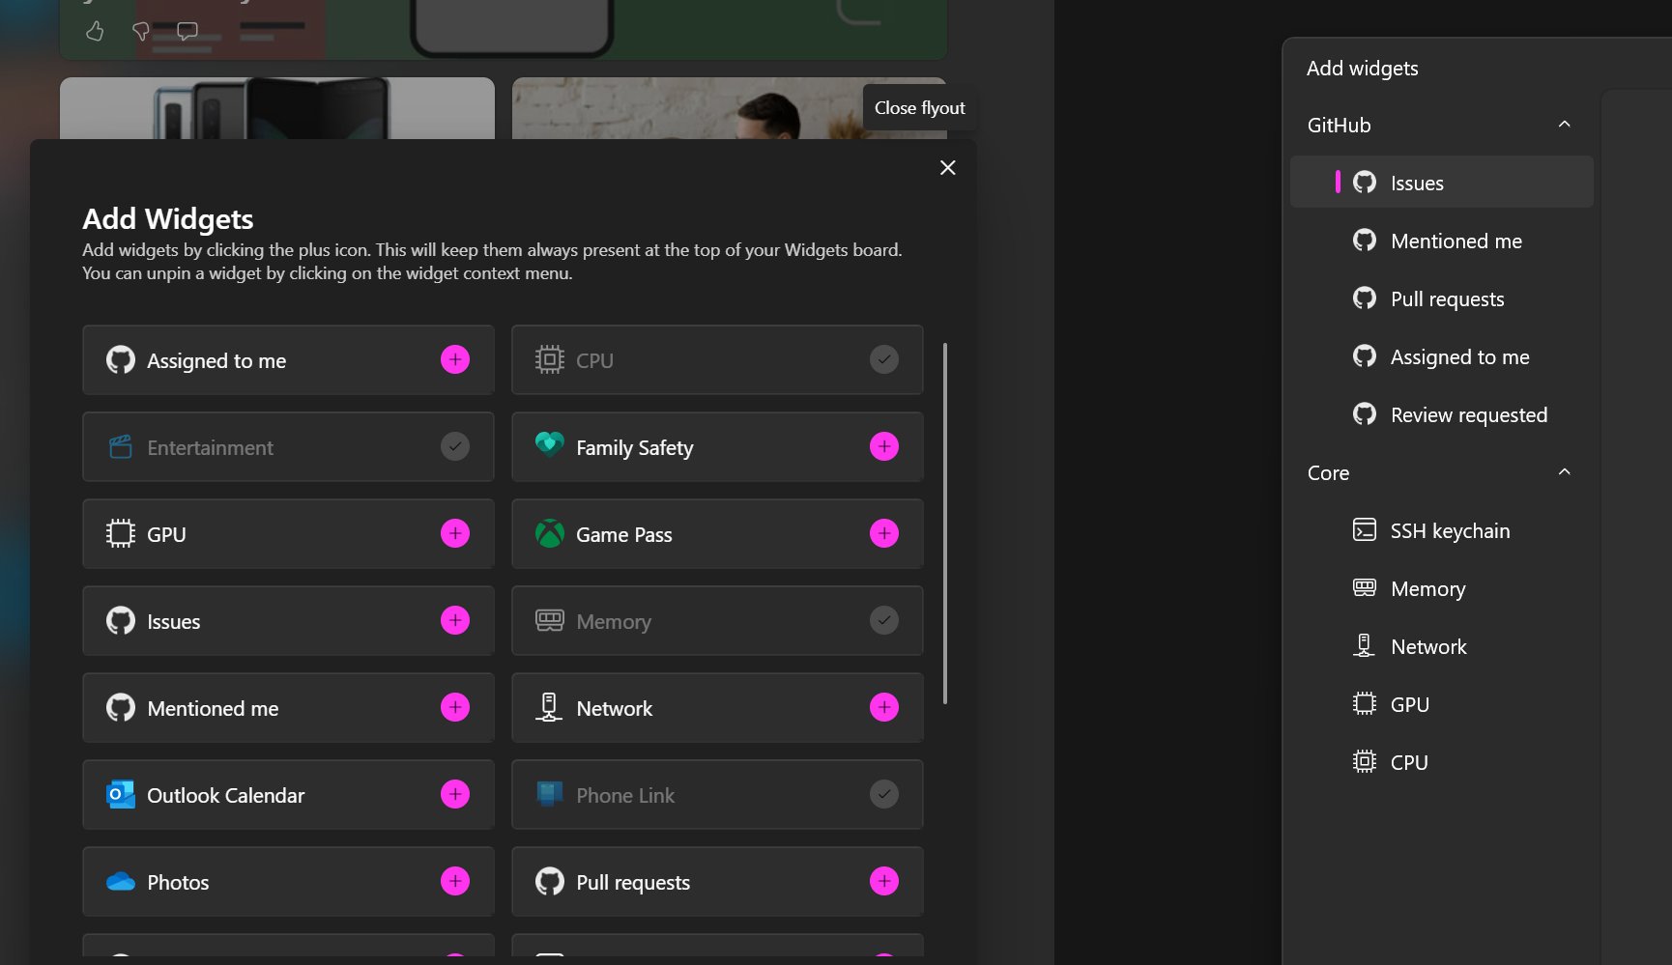Select Review requested under GitHub
This screenshot has height=965, width=1672.
pyautogui.click(x=1468, y=414)
